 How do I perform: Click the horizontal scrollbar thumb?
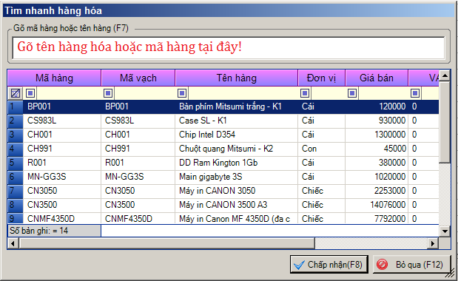click(x=166, y=243)
